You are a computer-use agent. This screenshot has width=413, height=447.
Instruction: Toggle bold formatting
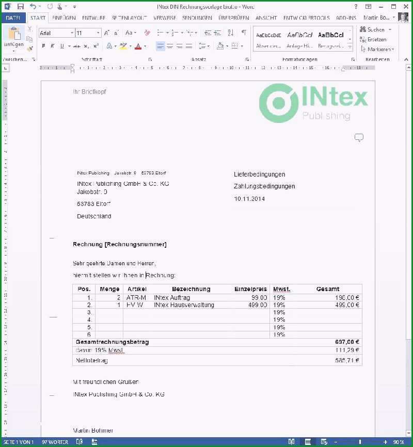pyautogui.click(x=43, y=46)
